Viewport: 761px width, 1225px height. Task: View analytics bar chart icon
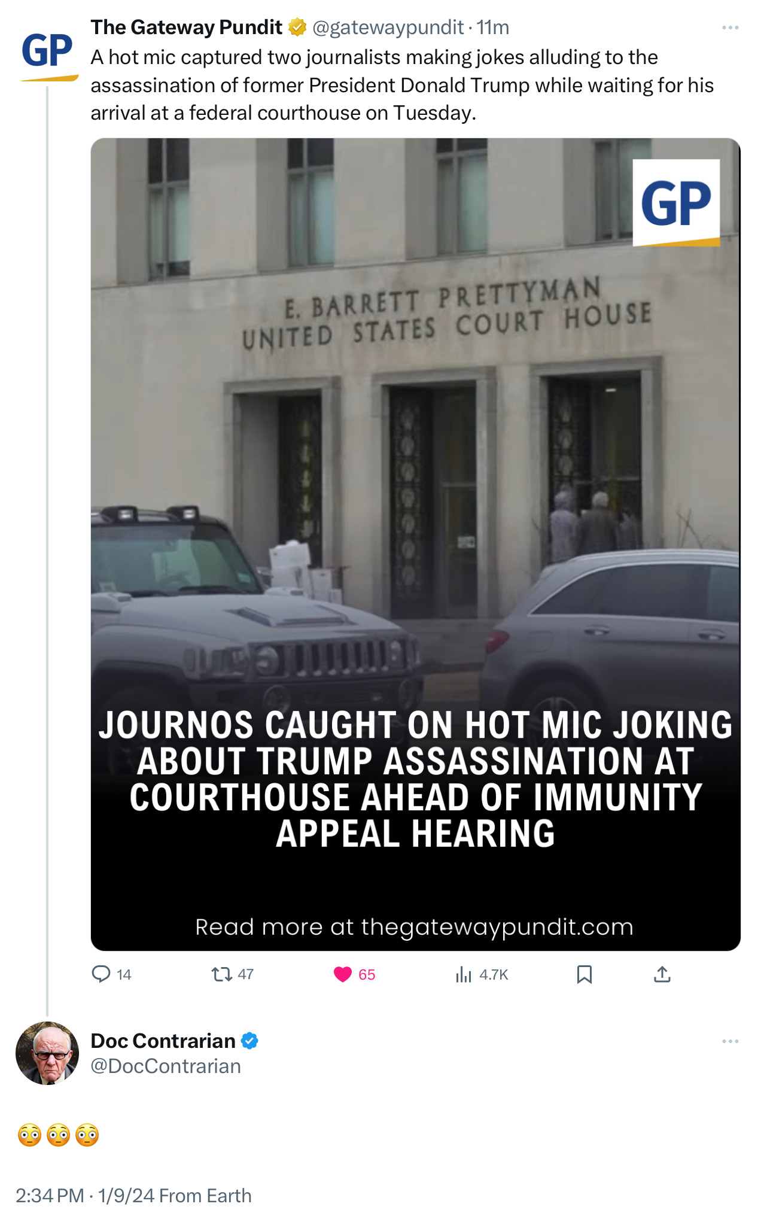[464, 974]
